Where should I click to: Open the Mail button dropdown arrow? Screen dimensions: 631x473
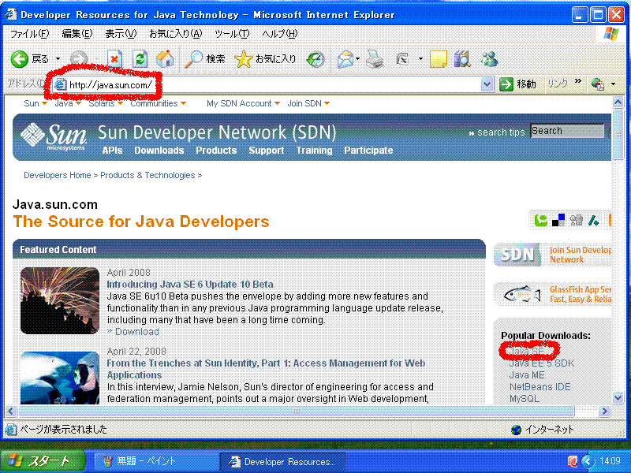(x=357, y=60)
